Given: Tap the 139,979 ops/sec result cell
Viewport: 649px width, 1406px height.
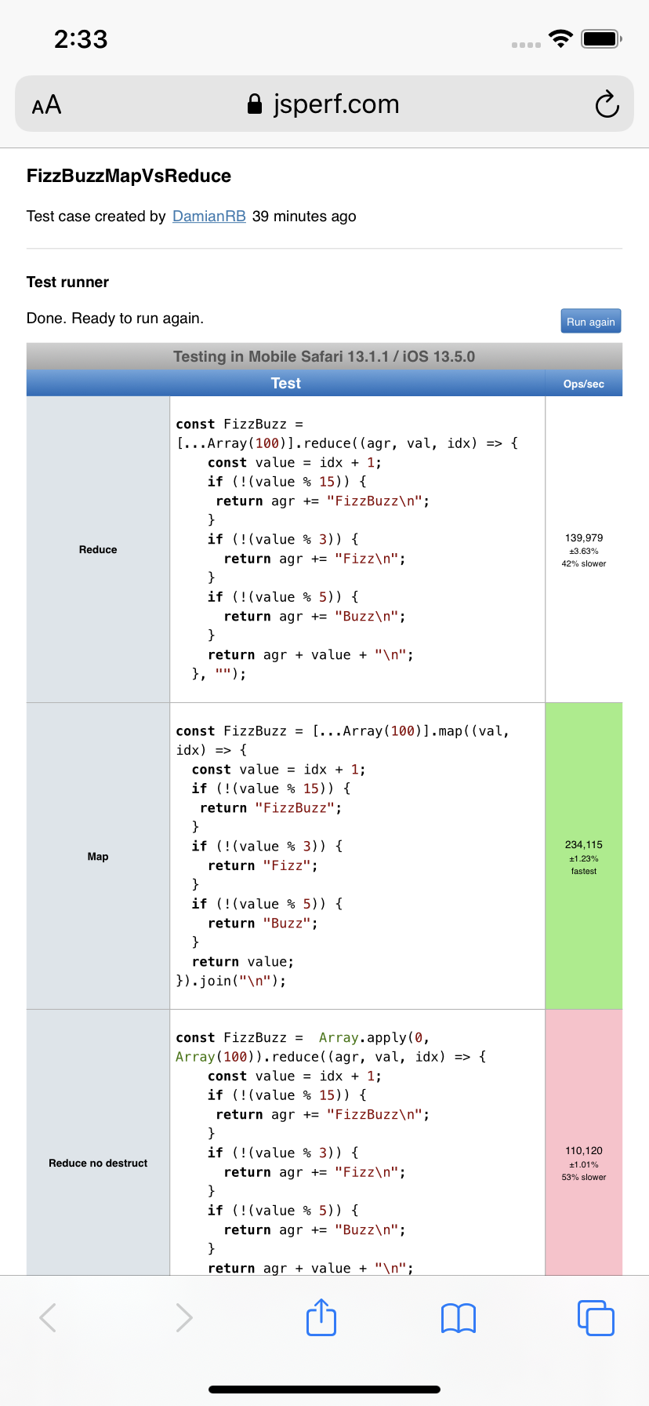Looking at the screenshot, I should pos(584,549).
